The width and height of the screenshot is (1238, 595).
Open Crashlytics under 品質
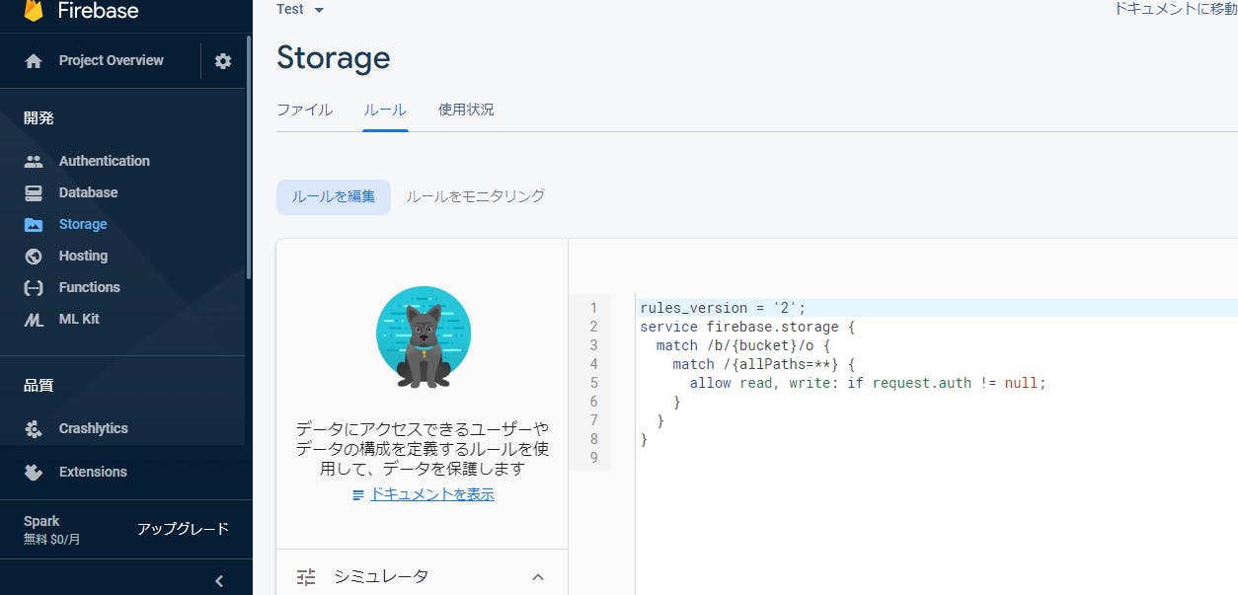pos(96,428)
